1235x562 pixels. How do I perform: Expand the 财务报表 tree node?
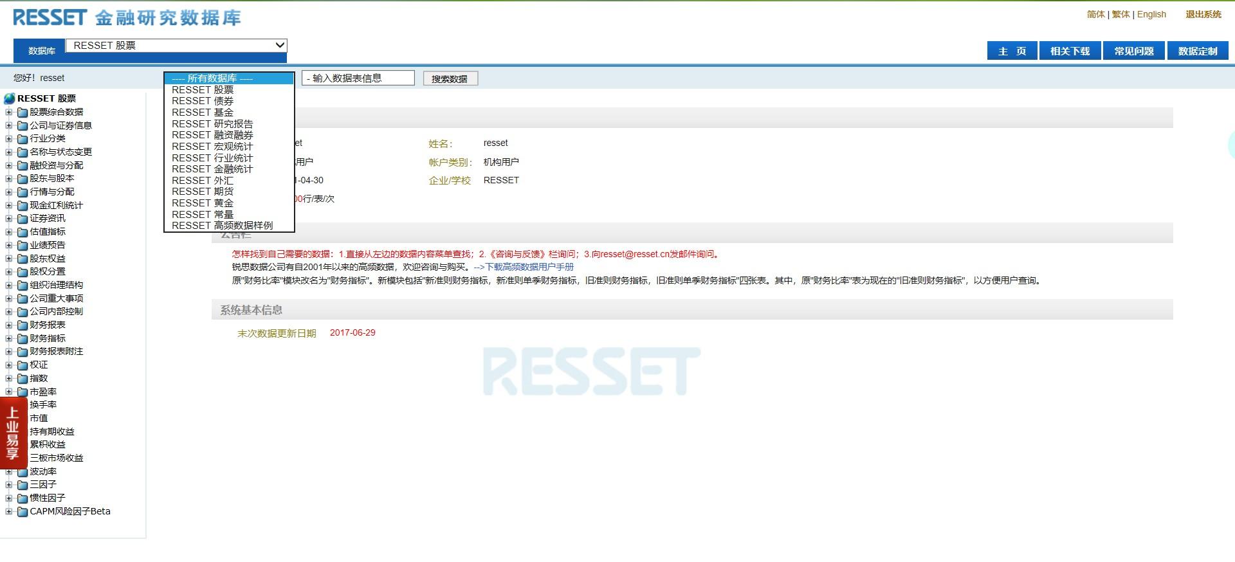click(x=9, y=325)
